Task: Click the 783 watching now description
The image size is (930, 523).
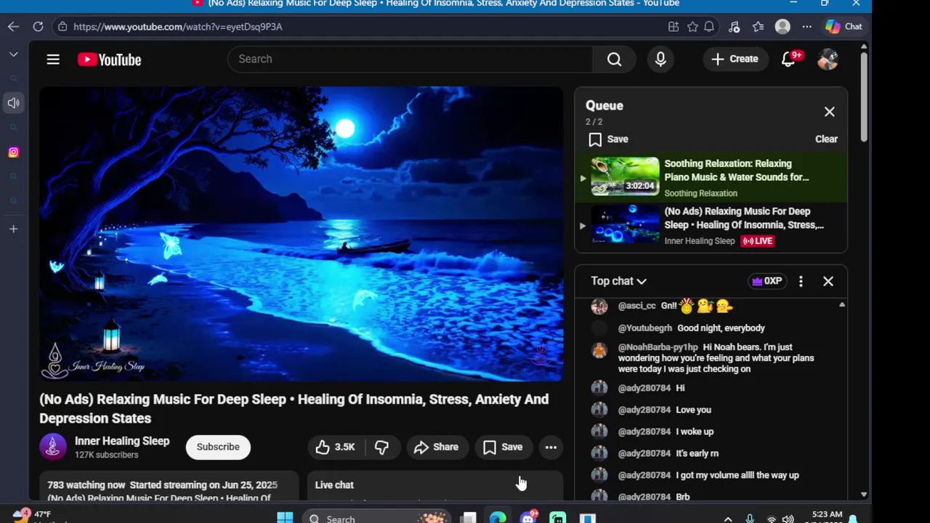Action: pyautogui.click(x=169, y=485)
